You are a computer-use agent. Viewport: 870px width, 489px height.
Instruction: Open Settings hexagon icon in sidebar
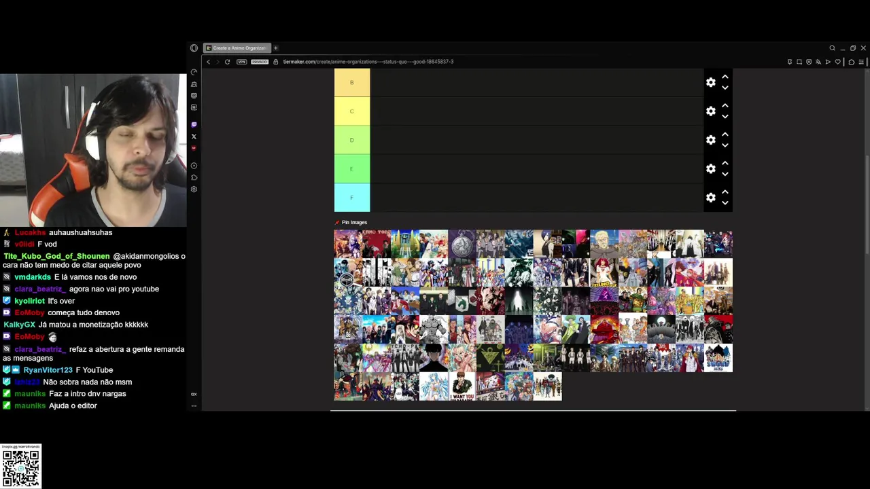[194, 189]
